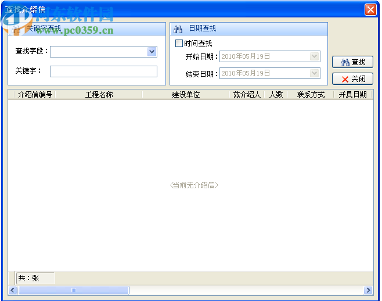Sort by 建设单位 column header
This screenshot has height=301, width=382.
click(186, 94)
